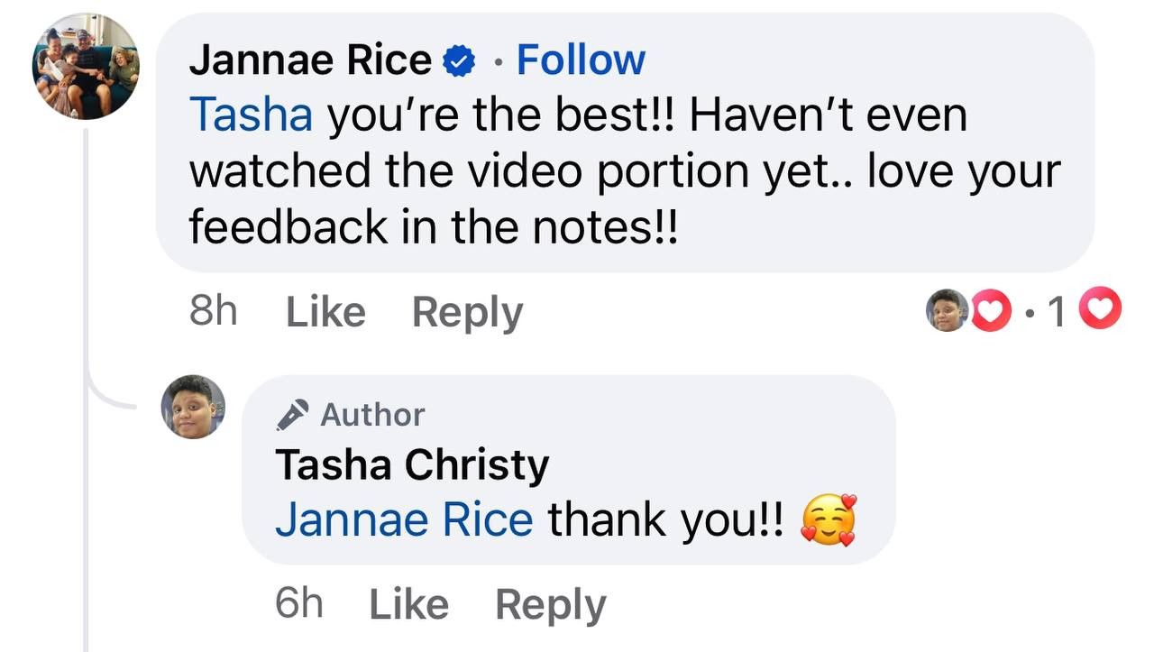Click the Author microphone badge icon
The width and height of the screenshot is (1154, 652).
[293, 415]
